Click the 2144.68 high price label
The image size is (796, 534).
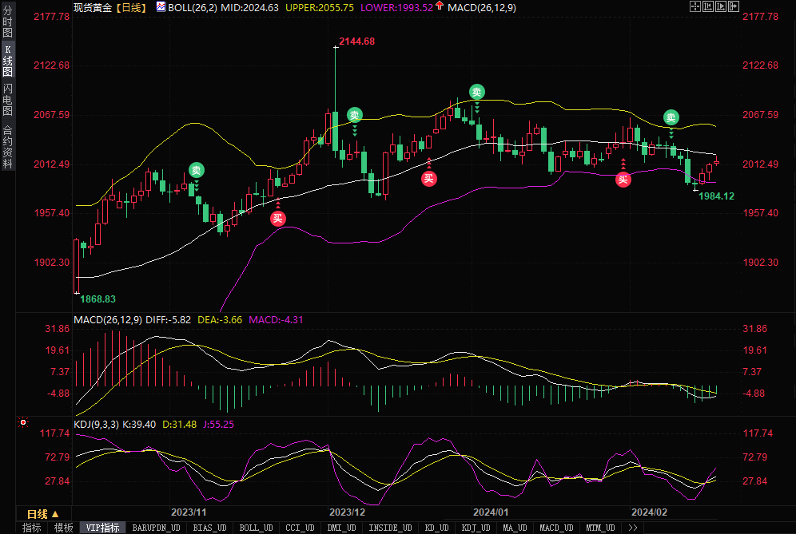coord(356,41)
